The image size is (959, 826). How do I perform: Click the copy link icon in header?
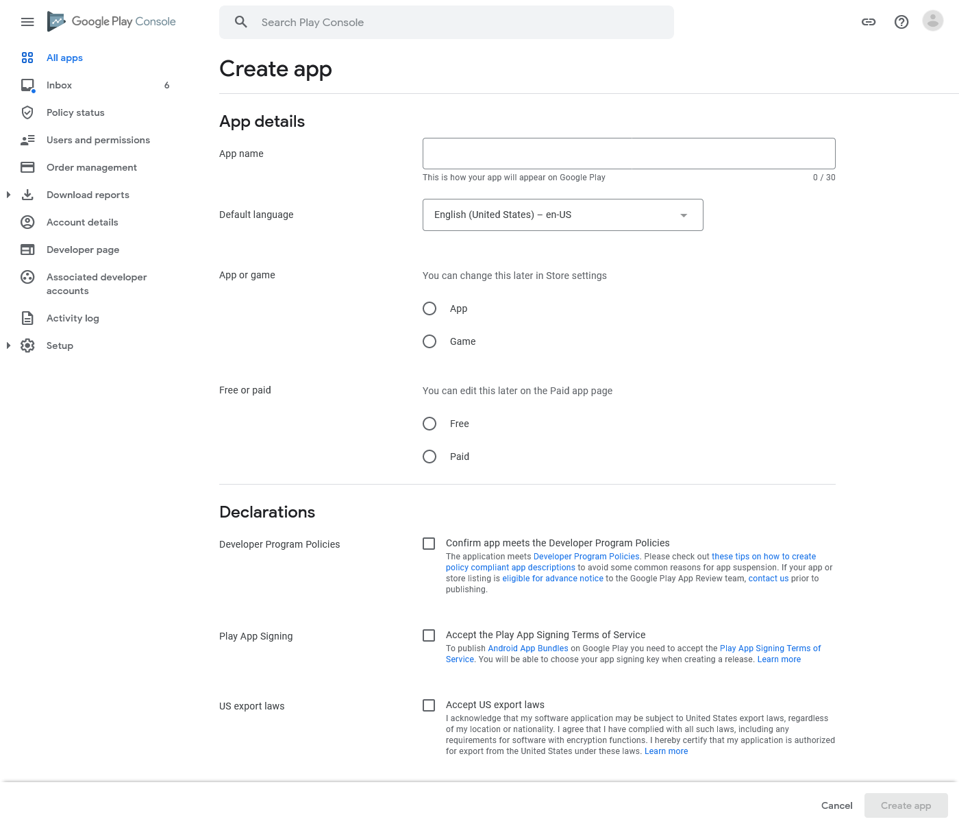(x=869, y=22)
